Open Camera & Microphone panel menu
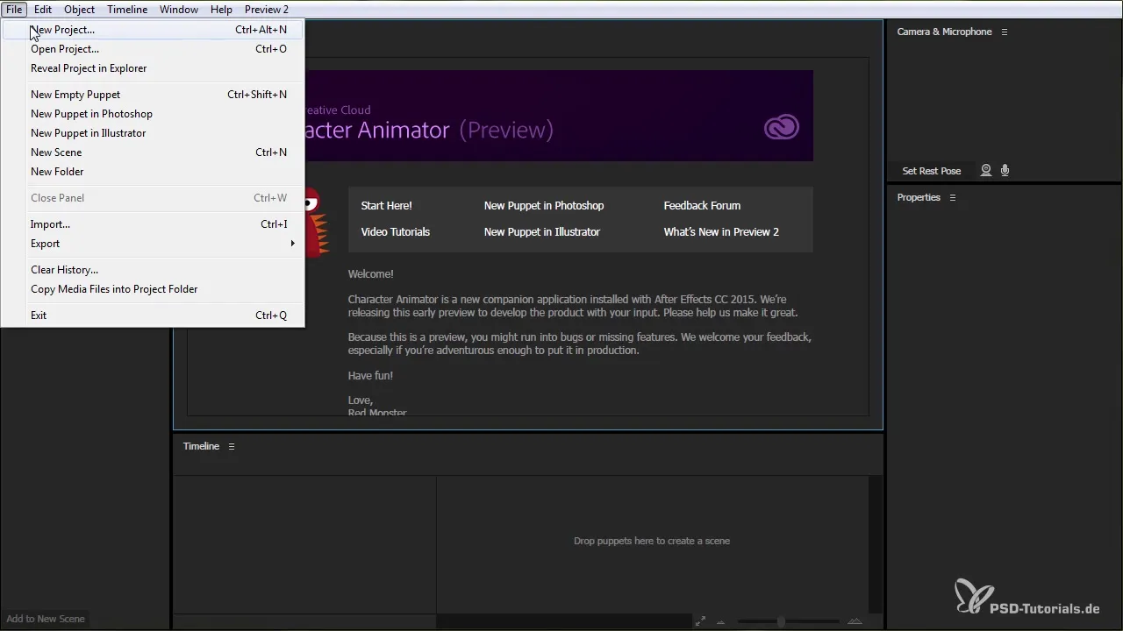The height and width of the screenshot is (631, 1123). pyautogui.click(x=1005, y=32)
